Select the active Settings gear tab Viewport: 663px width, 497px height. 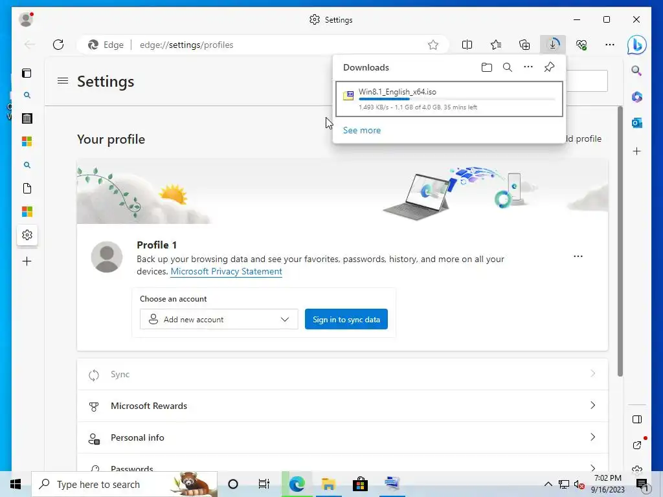[27, 234]
